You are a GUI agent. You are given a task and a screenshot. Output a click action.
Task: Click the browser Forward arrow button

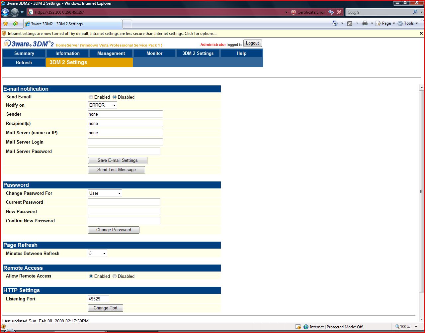point(15,12)
